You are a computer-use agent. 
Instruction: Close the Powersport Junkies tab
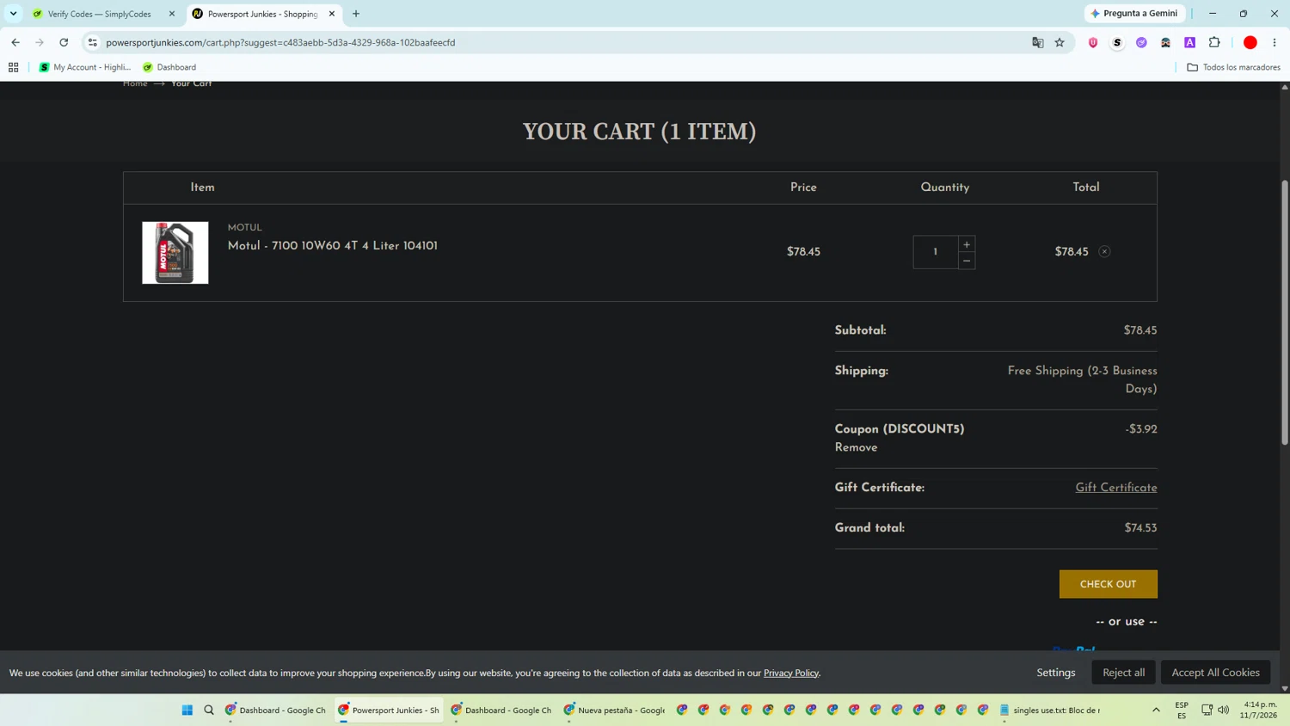click(332, 14)
